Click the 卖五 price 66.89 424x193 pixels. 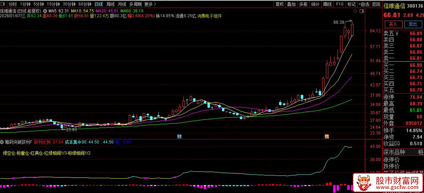[x=416, y=34]
